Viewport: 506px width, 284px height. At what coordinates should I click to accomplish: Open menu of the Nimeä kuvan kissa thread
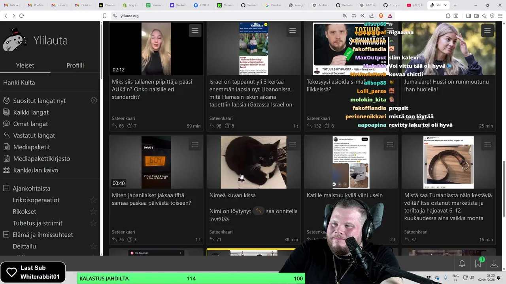293,144
